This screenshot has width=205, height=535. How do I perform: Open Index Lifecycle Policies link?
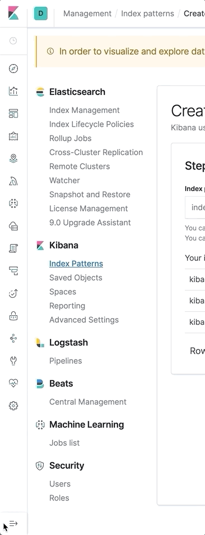coord(91,124)
